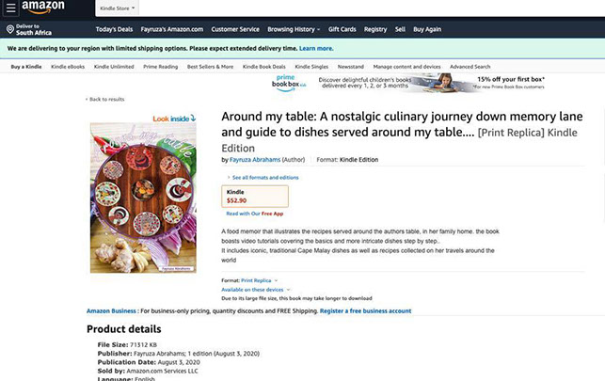Register a free business account
Viewport: 605px width, 381px height.
[x=365, y=310]
